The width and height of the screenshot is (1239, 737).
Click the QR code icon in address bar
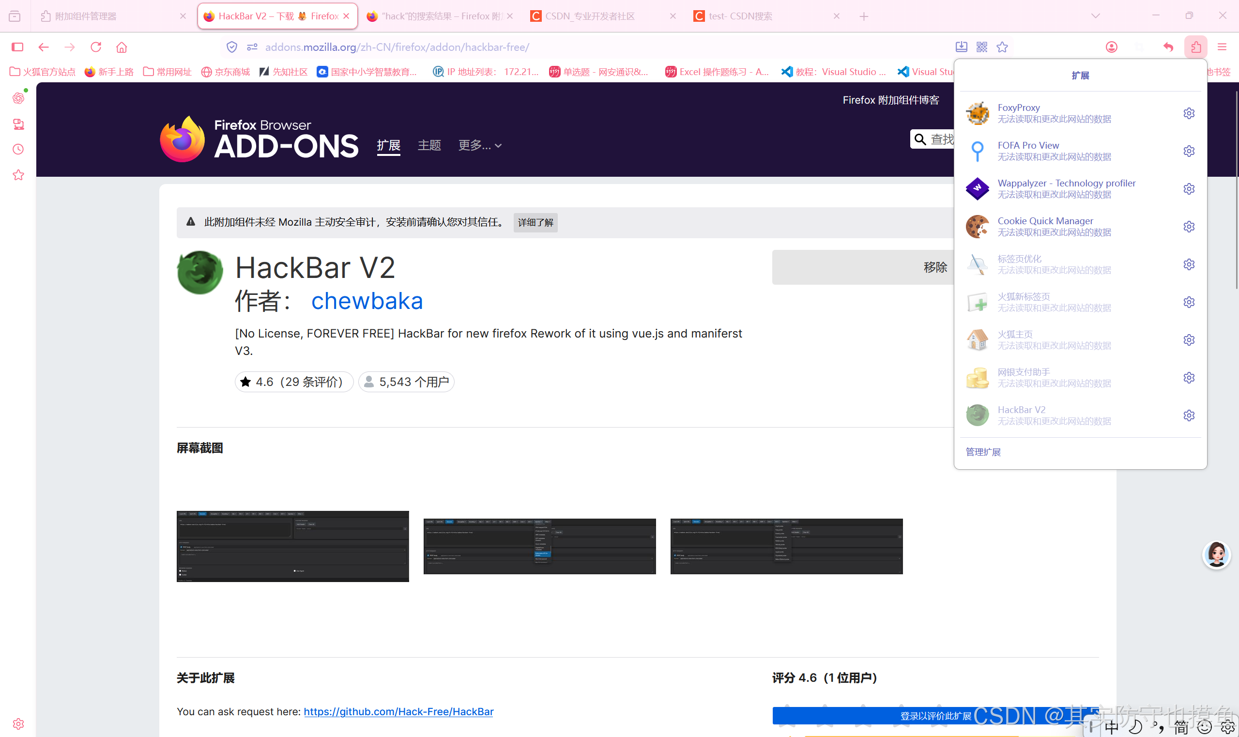click(x=982, y=47)
